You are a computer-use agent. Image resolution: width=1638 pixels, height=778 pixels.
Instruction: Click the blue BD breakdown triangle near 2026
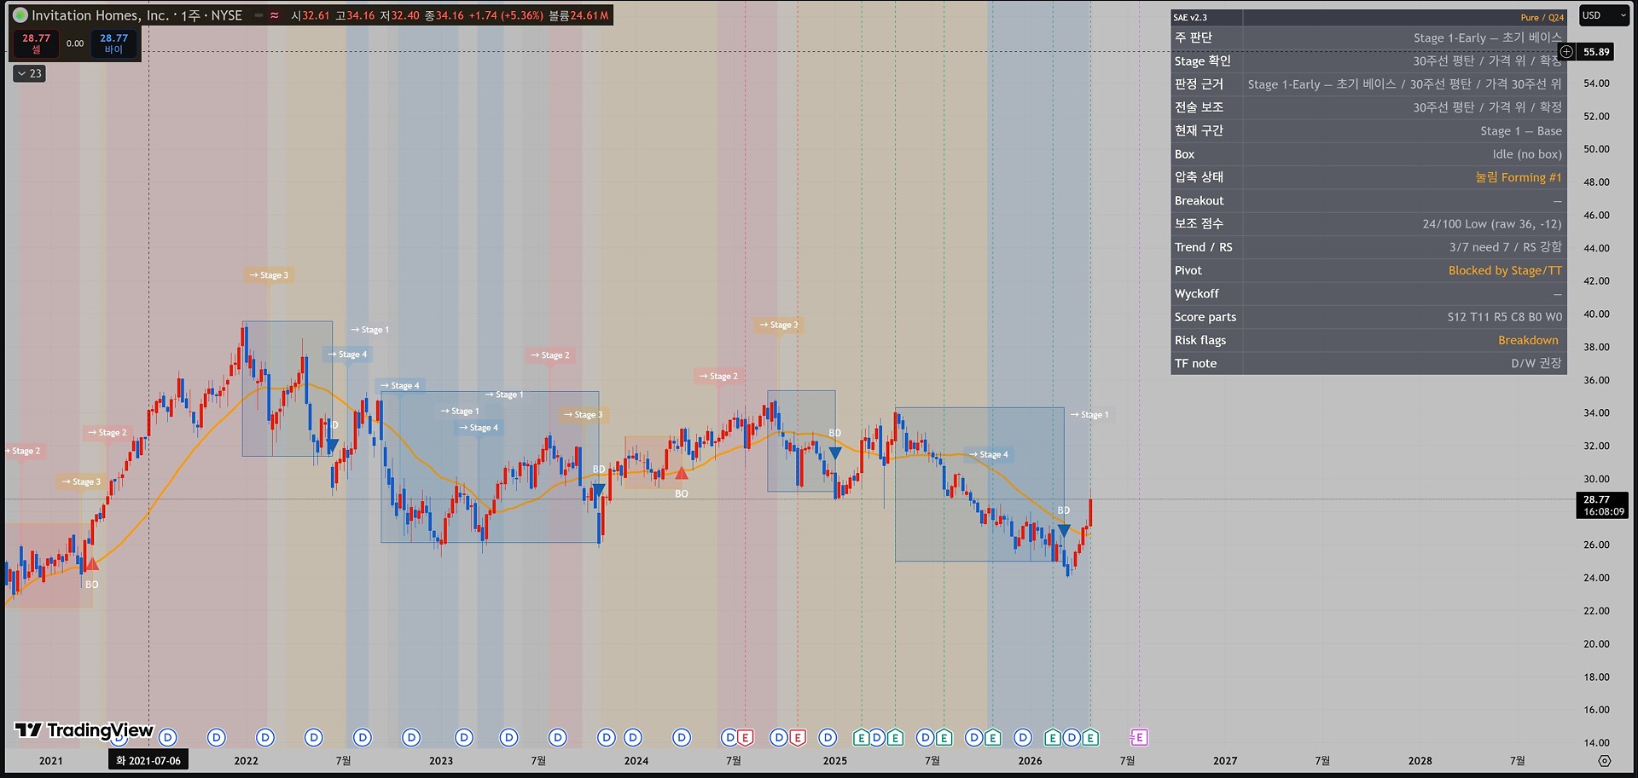1064,531
